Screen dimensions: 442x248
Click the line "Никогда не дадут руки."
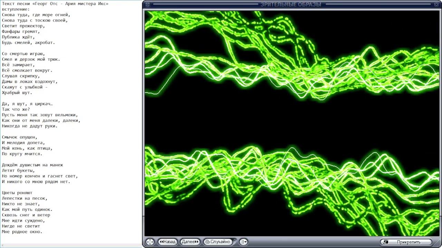pos(30,126)
